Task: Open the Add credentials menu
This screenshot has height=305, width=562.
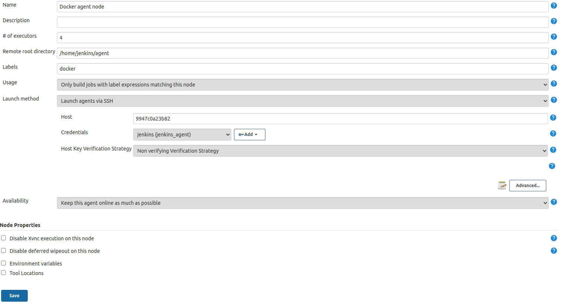Action: point(249,134)
